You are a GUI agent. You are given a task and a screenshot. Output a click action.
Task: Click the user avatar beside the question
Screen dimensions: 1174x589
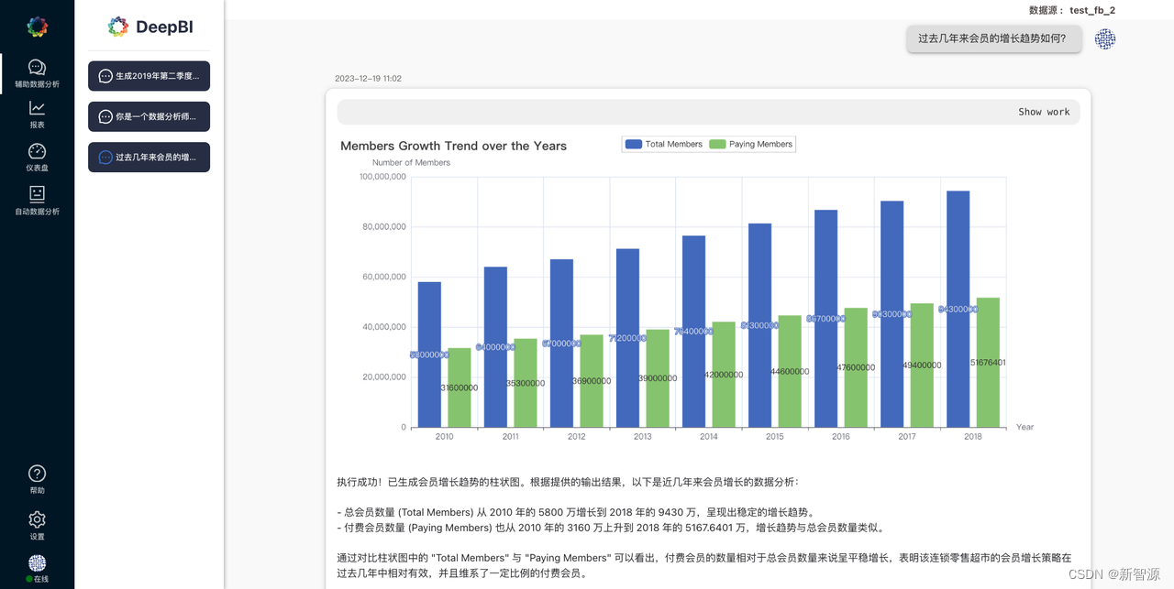(1105, 38)
